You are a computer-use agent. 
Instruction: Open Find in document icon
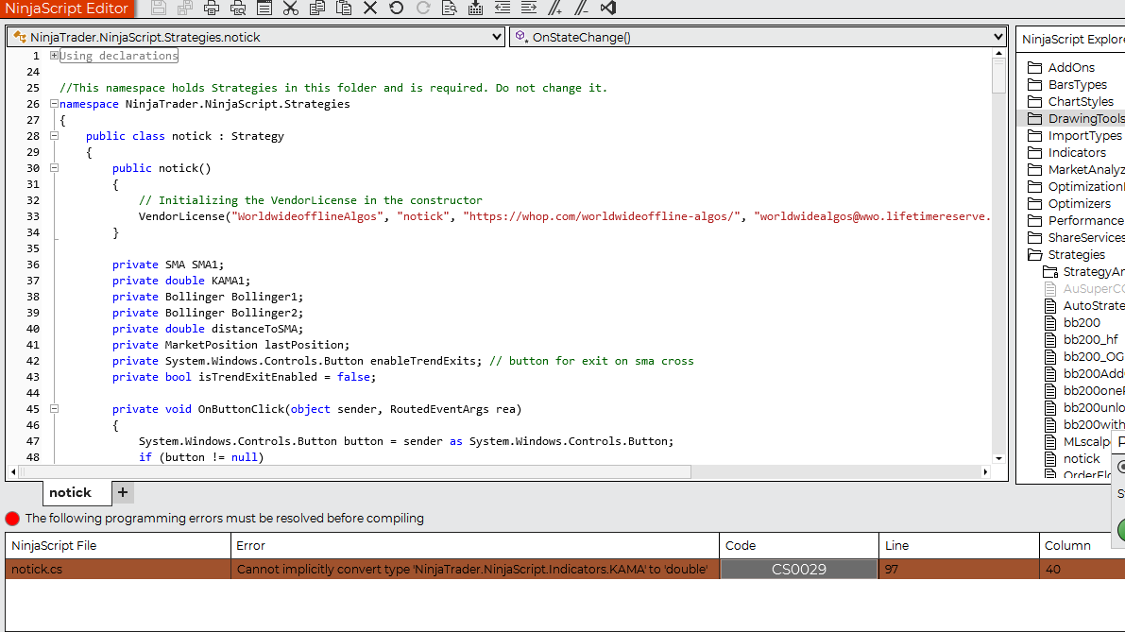point(449,8)
